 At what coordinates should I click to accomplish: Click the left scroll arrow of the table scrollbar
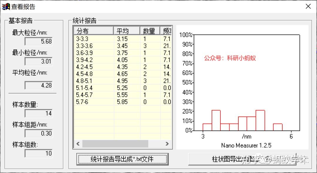point(78,144)
